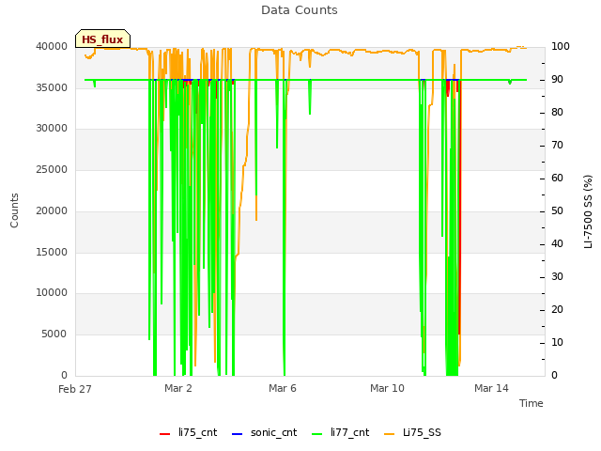Screen dimensions: 601x451
Task: Click the 90 right axis tick label
Action: coord(557,79)
